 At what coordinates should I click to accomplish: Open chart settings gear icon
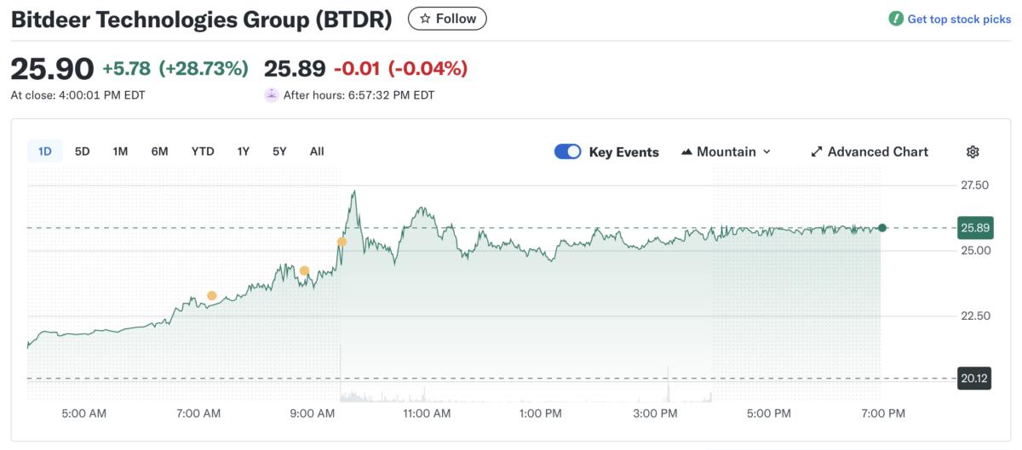coord(973,152)
